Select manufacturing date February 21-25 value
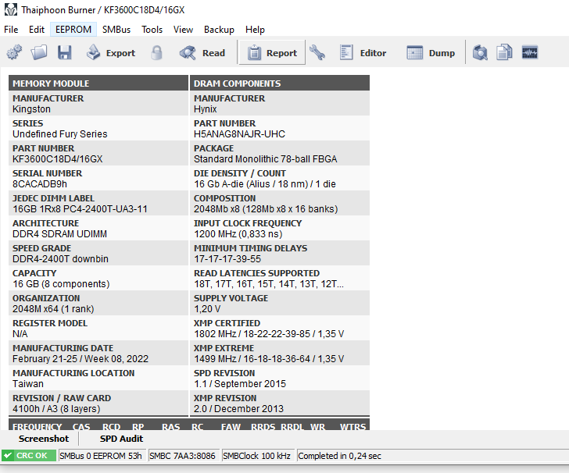Viewport: 569px width, 473px height. [x=81, y=359]
